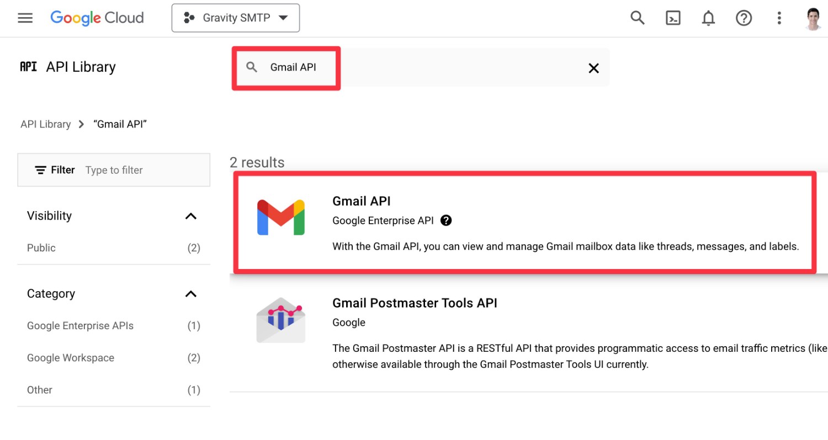Click the API Library page heading
Viewport: 828px width, 440px height.
(81, 67)
